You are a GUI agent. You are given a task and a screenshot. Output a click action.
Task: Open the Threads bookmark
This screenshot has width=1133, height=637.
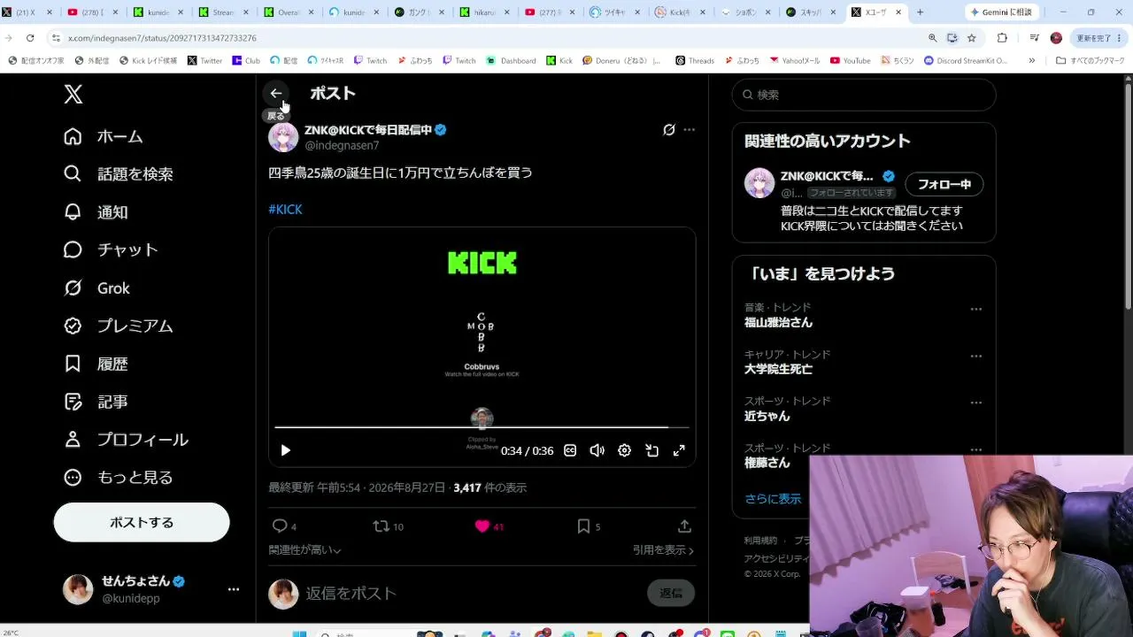click(x=695, y=61)
